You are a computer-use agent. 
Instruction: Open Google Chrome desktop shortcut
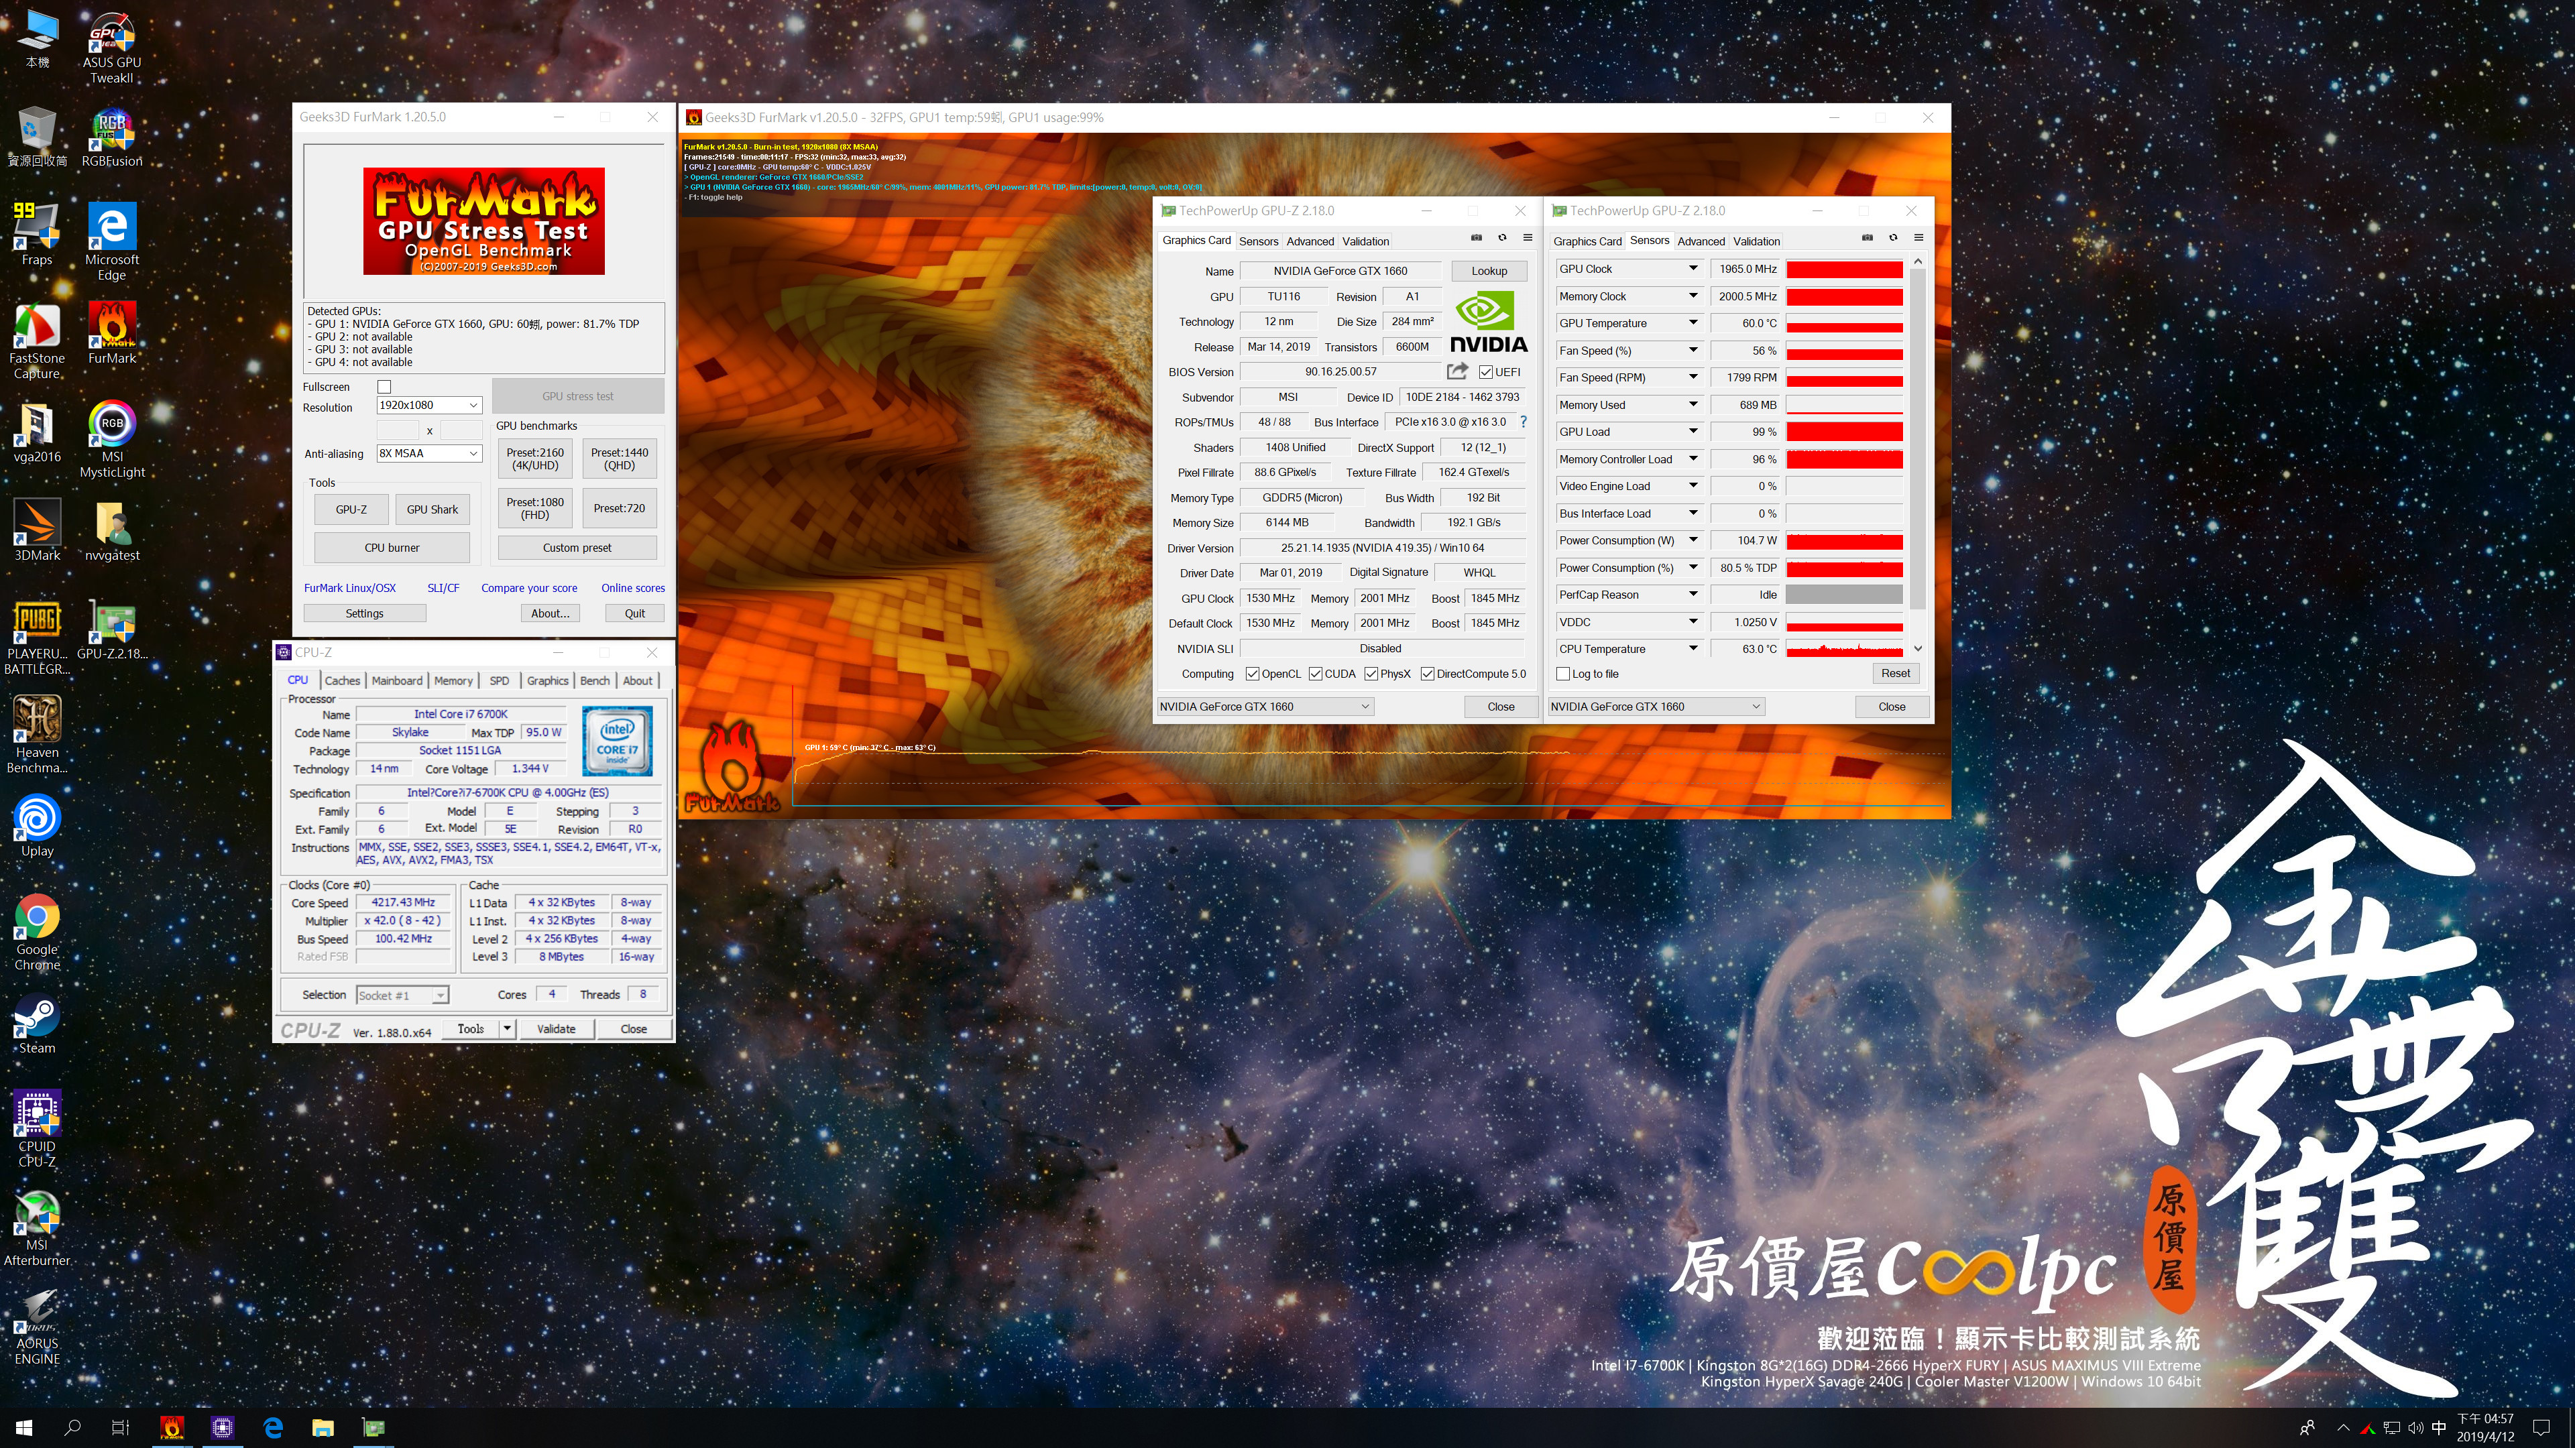tap(37, 931)
